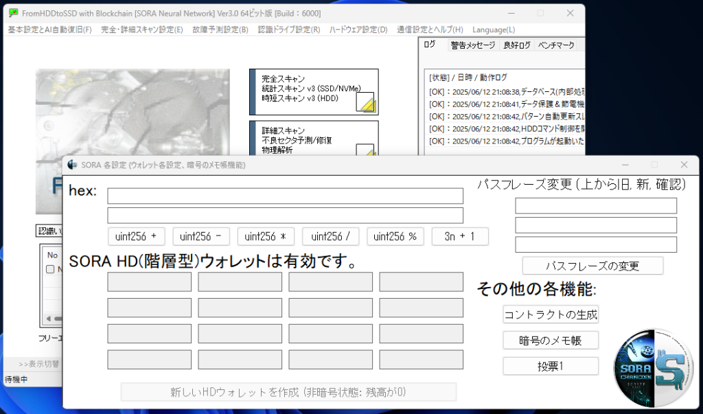Focus the new passphrase field (middle)
The image size is (703, 414).
(x=596, y=225)
